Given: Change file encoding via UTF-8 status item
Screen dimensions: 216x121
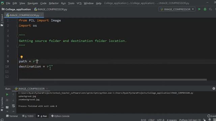Looking at the screenshot, I should (x=161, y=120).
